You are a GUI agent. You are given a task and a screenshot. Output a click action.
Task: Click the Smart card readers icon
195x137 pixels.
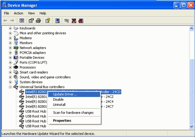[x=16, y=72]
